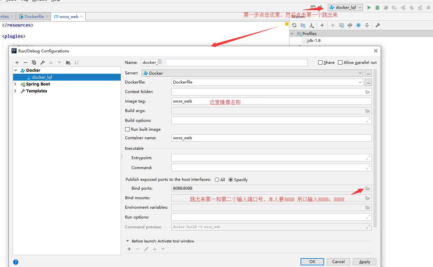Enable the Share checkbox
Screen dimensions: 433x267
click(320, 63)
